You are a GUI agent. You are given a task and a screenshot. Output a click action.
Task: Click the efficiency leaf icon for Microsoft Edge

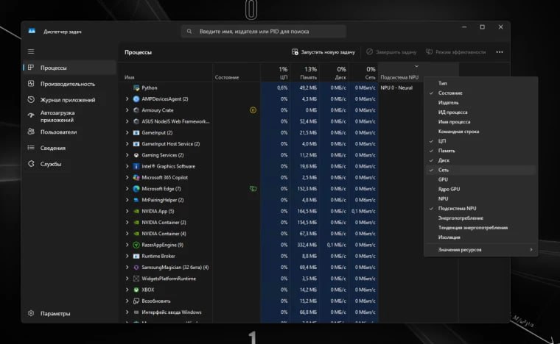point(253,189)
